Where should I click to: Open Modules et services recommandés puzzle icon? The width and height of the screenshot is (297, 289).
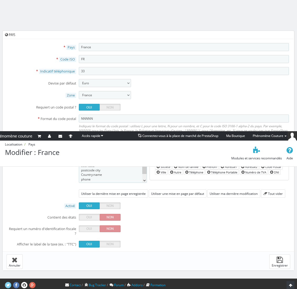click(257, 150)
